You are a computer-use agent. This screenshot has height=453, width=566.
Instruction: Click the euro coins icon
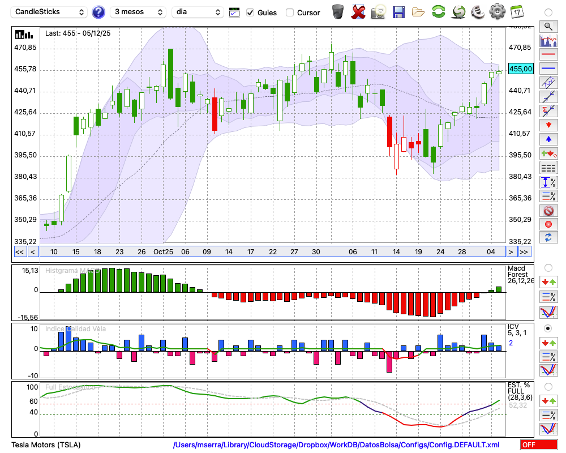[478, 12]
